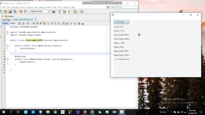Open Windows Start menu
This screenshot has width=205, height=115.
4,112
